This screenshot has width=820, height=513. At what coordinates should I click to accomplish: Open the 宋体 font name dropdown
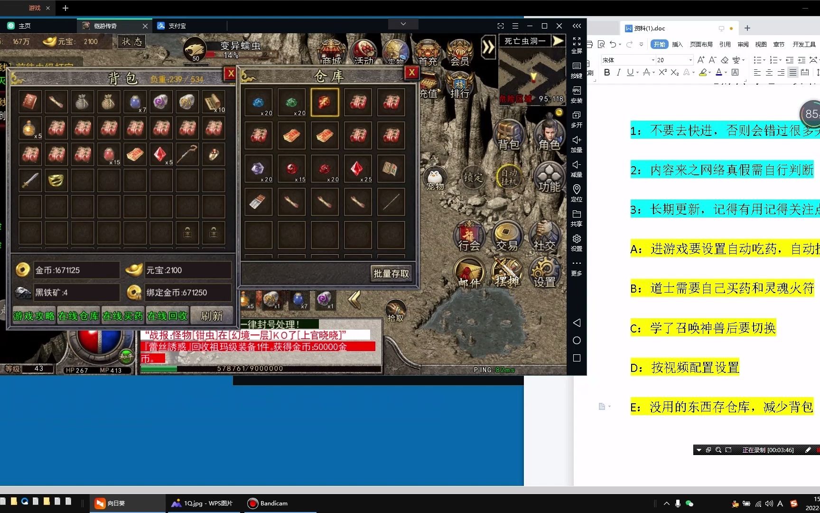coord(653,60)
